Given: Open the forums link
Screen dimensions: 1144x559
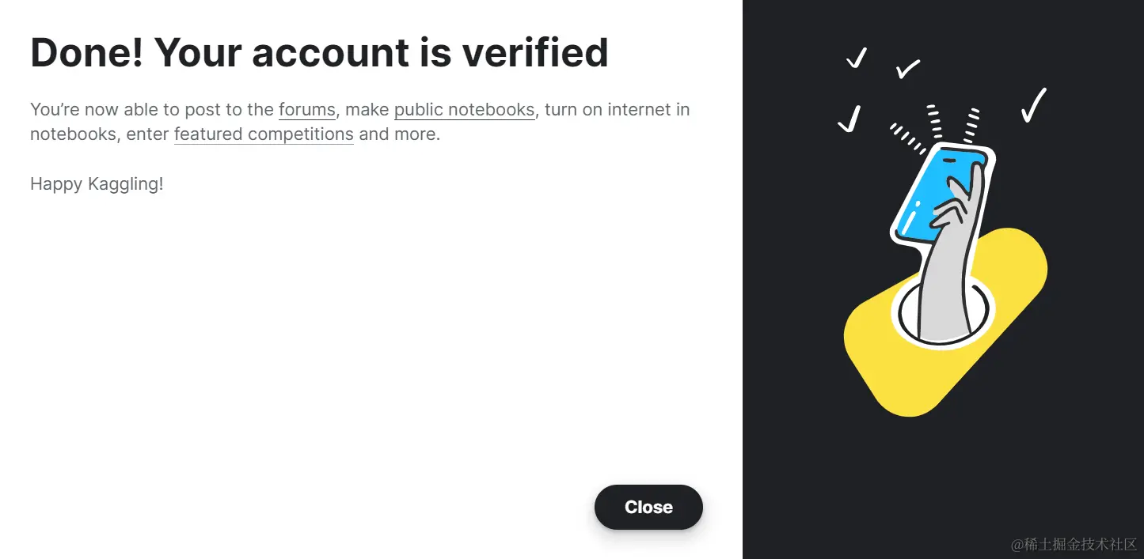Looking at the screenshot, I should (x=307, y=110).
